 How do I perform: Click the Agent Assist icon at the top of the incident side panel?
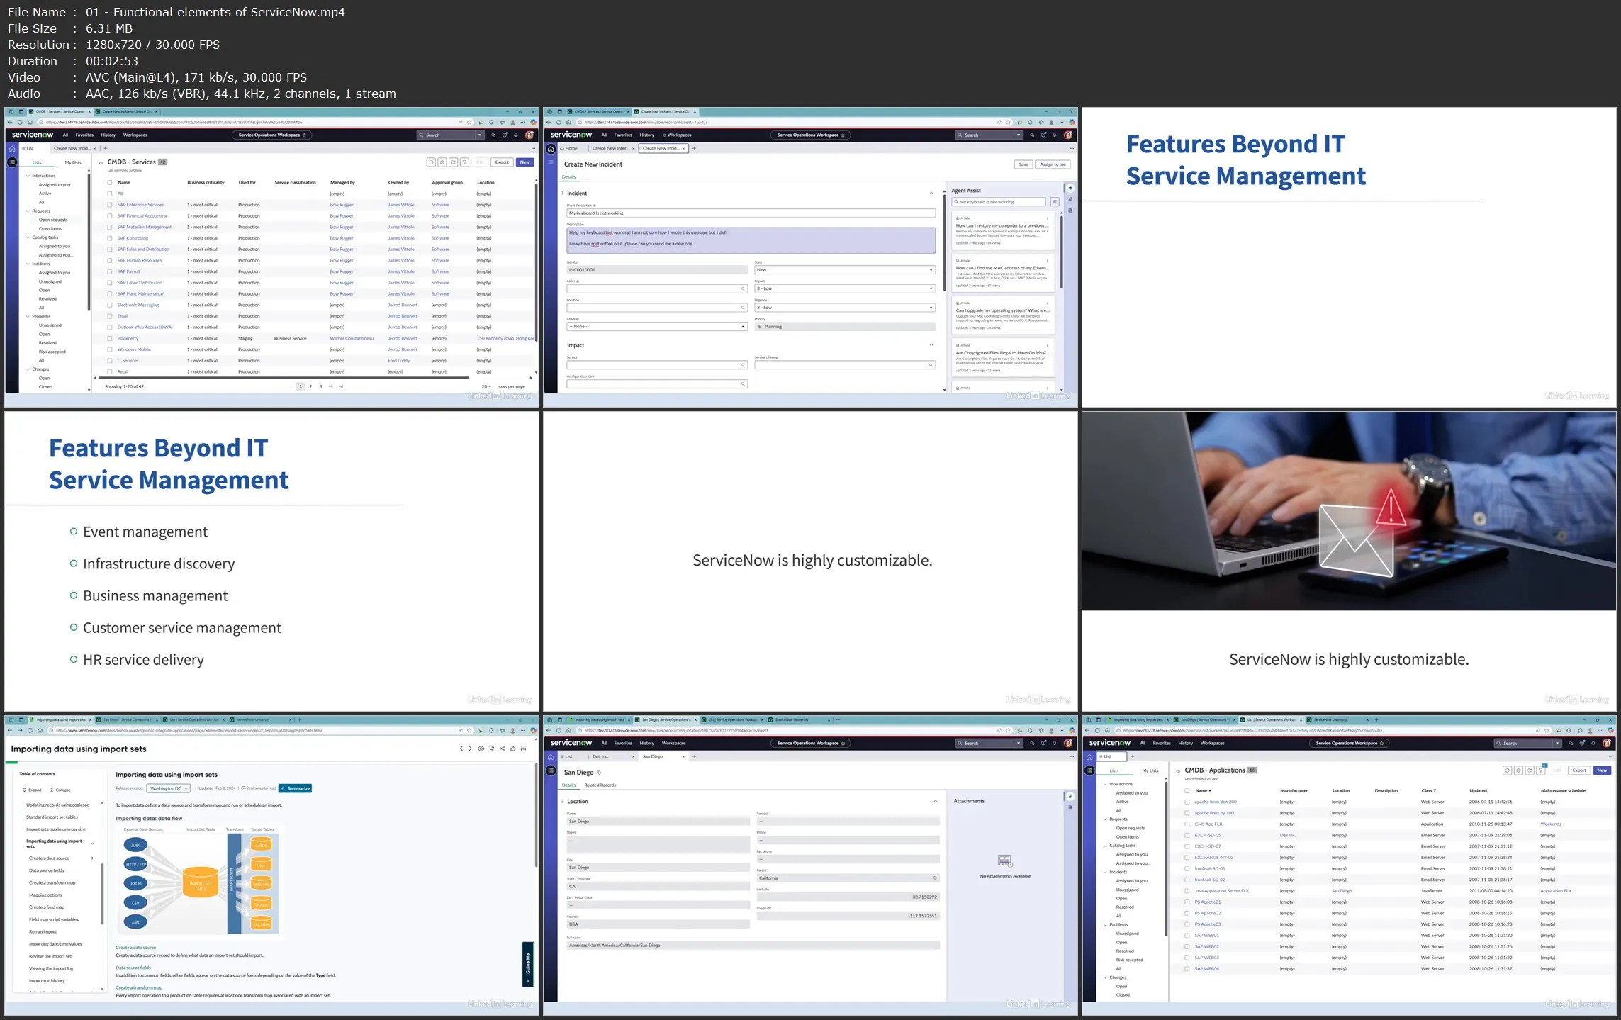[x=1070, y=189]
